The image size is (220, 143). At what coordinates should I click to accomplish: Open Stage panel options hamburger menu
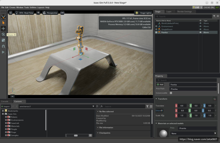coord(218,16)
